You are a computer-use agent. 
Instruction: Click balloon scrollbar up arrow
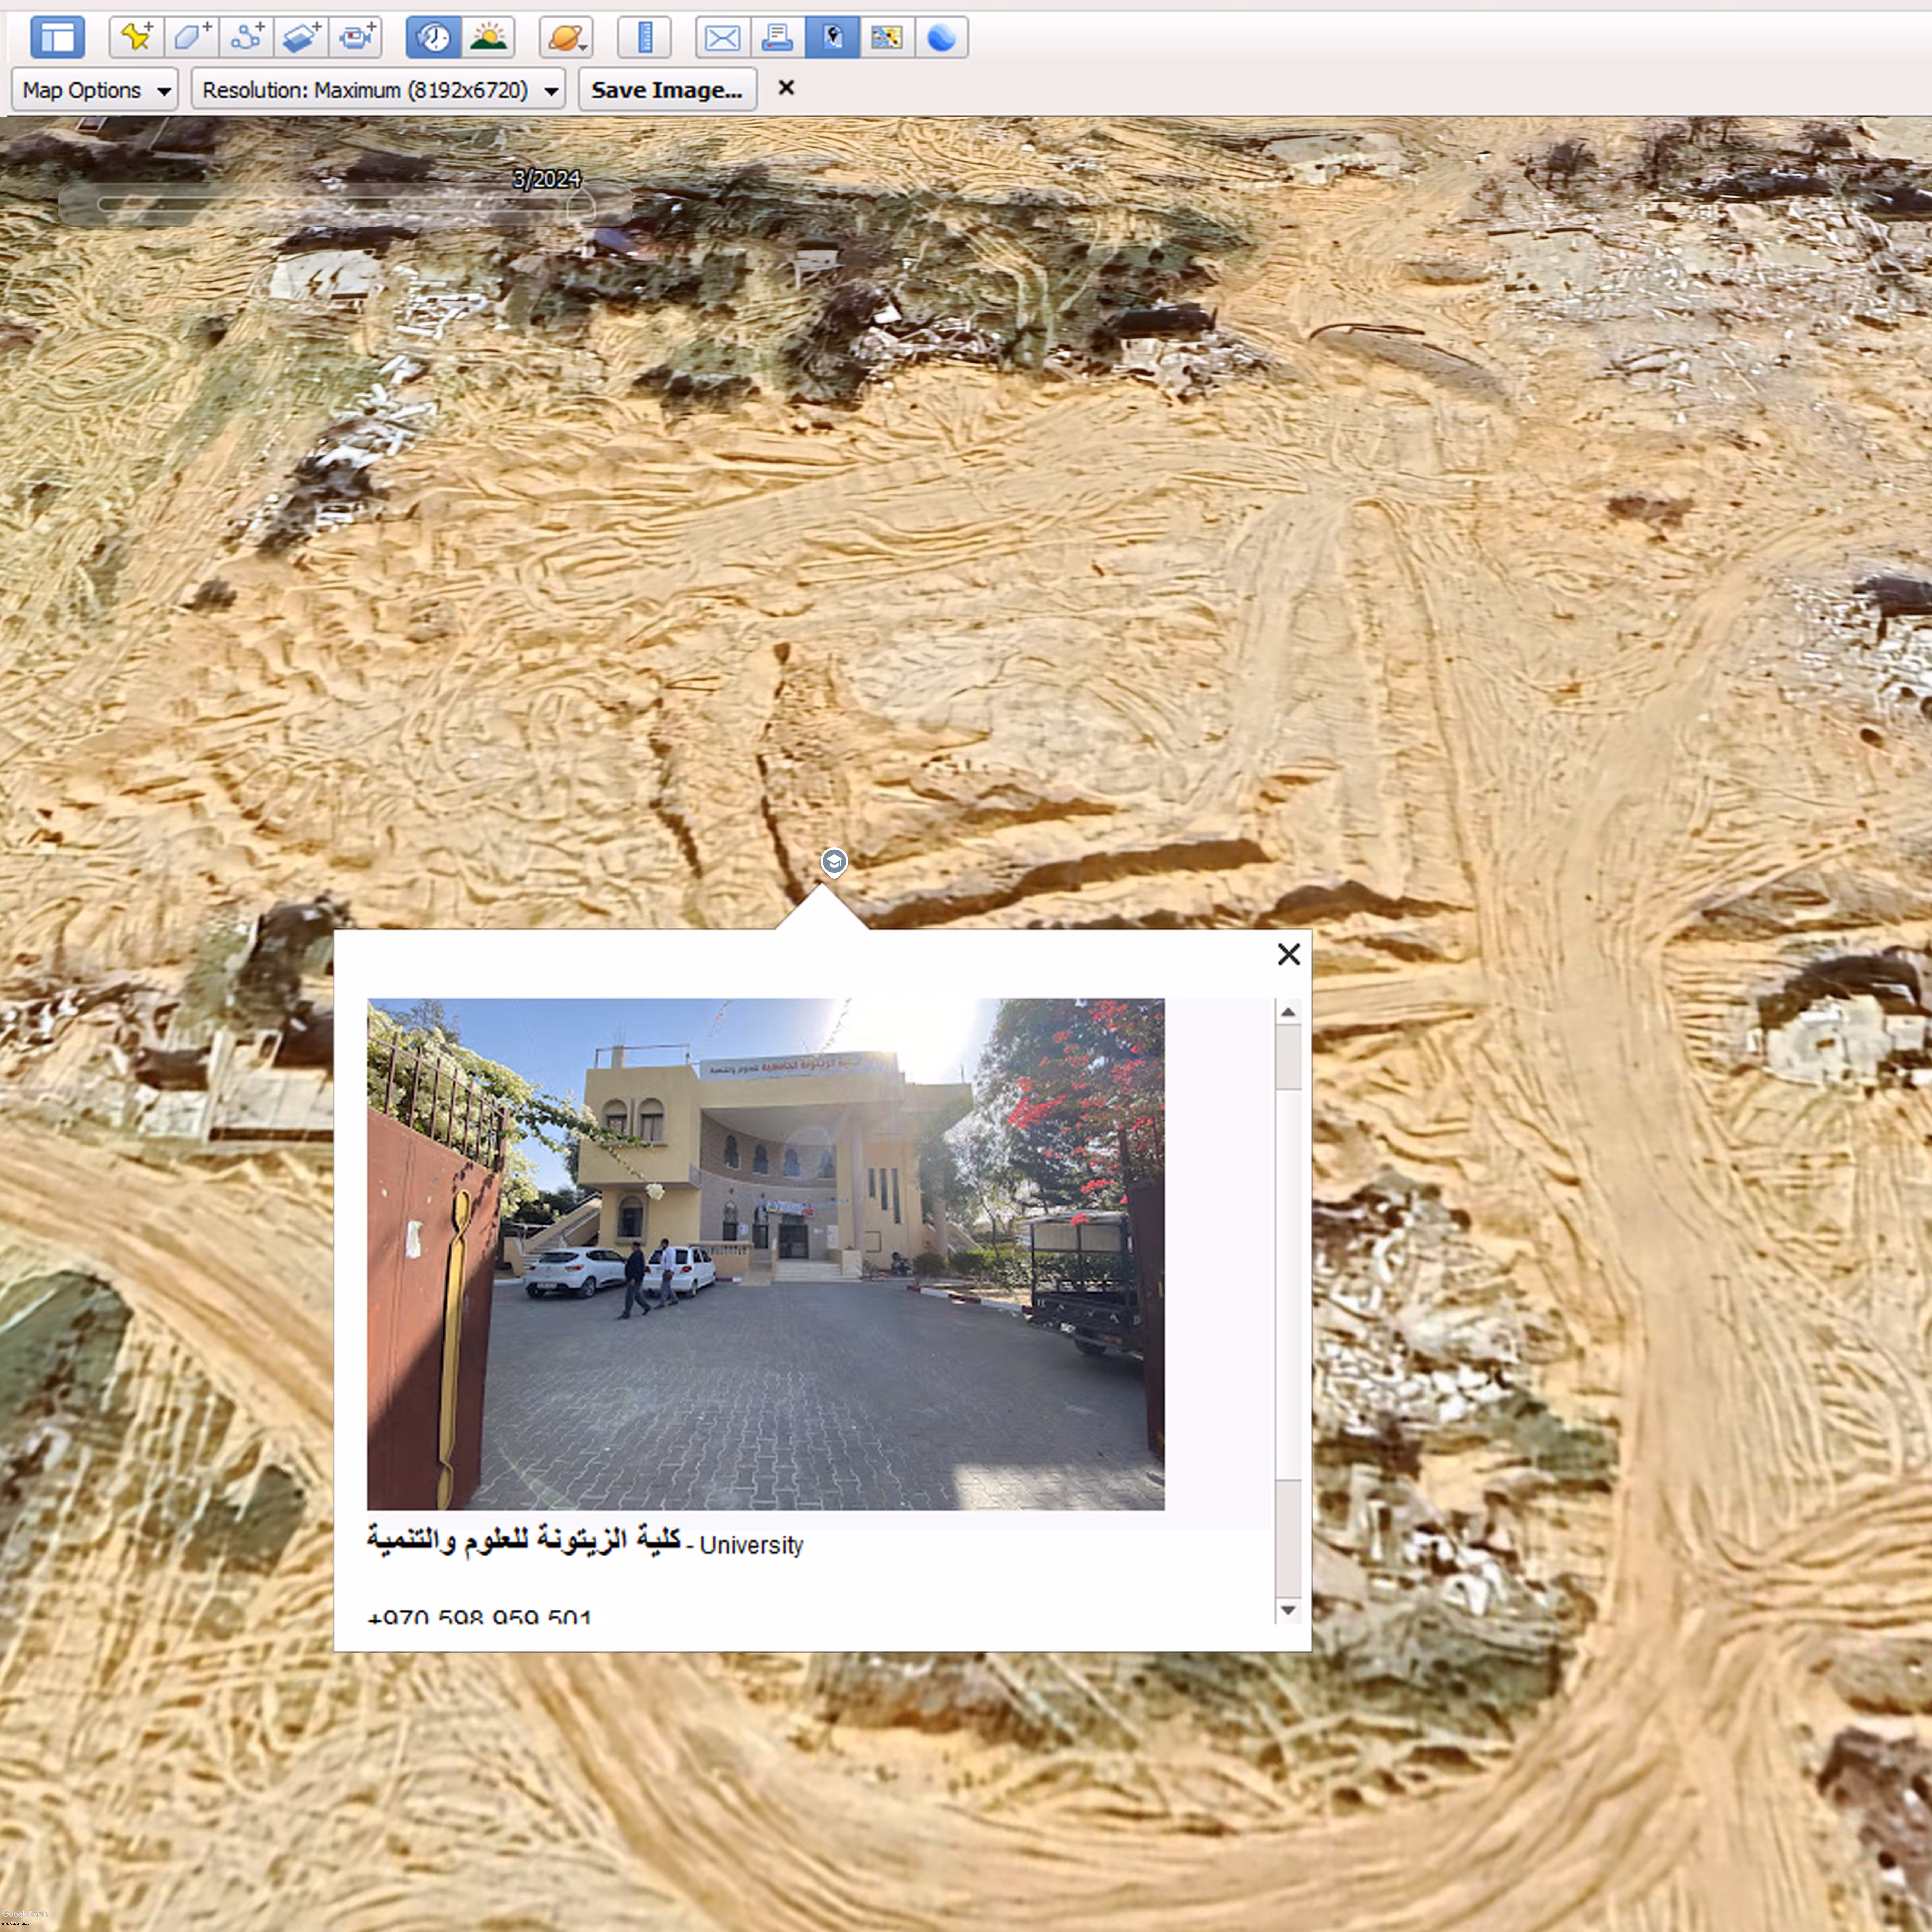coord(1288,1012)
